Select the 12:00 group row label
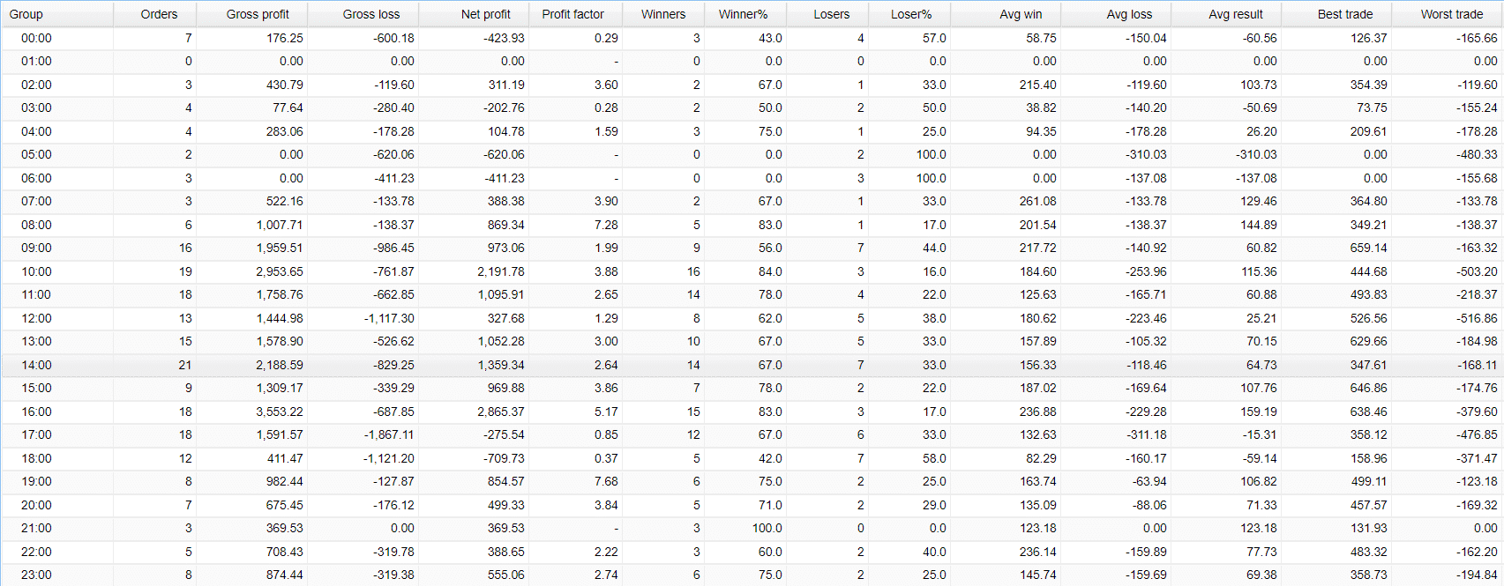 tap(36, 318)
